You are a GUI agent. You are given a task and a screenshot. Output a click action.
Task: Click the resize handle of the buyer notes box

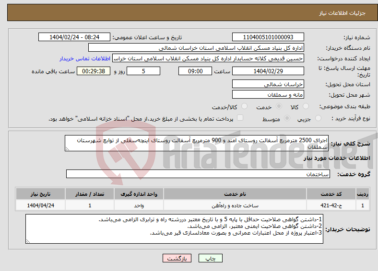(x=28, y=241)
